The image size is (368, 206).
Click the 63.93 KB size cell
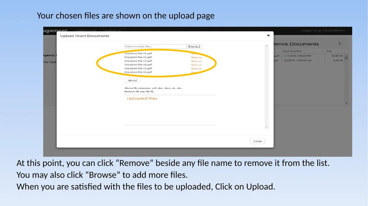[337, 56]
